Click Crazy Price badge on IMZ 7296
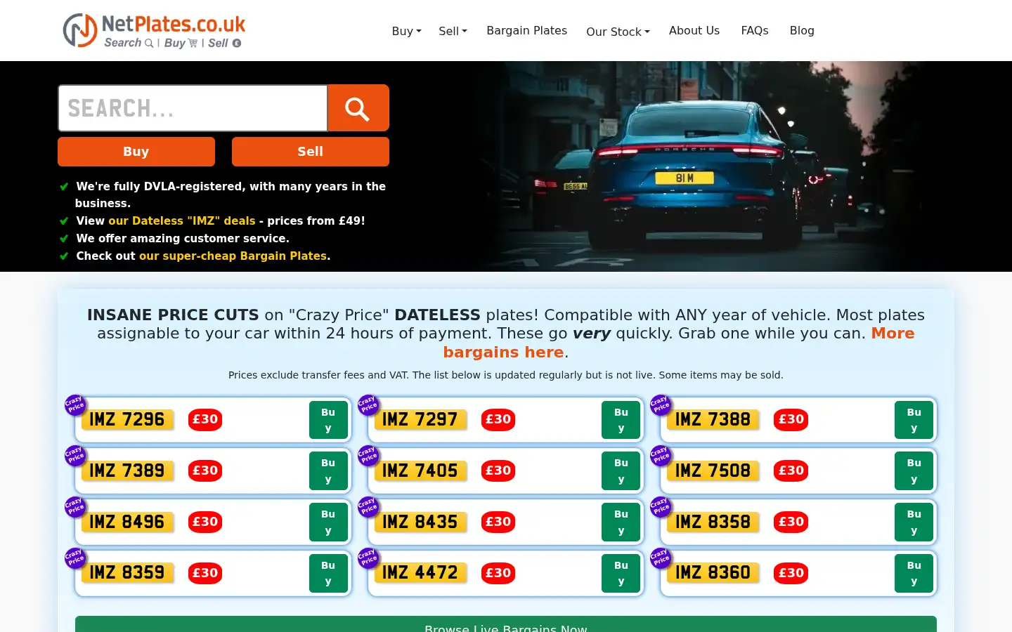Image resolution: width=1012 pixels, height=632 pixels. pyautogui.click(x=75, y=405)
